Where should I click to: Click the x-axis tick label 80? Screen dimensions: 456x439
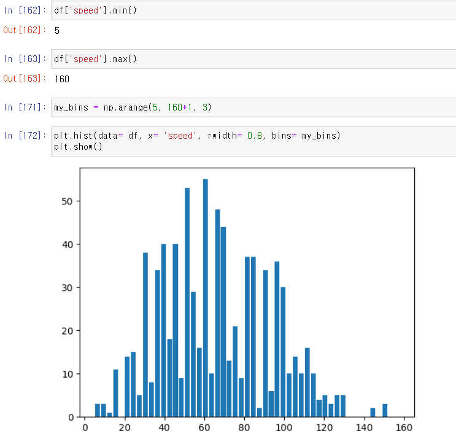tap(244, 428)
